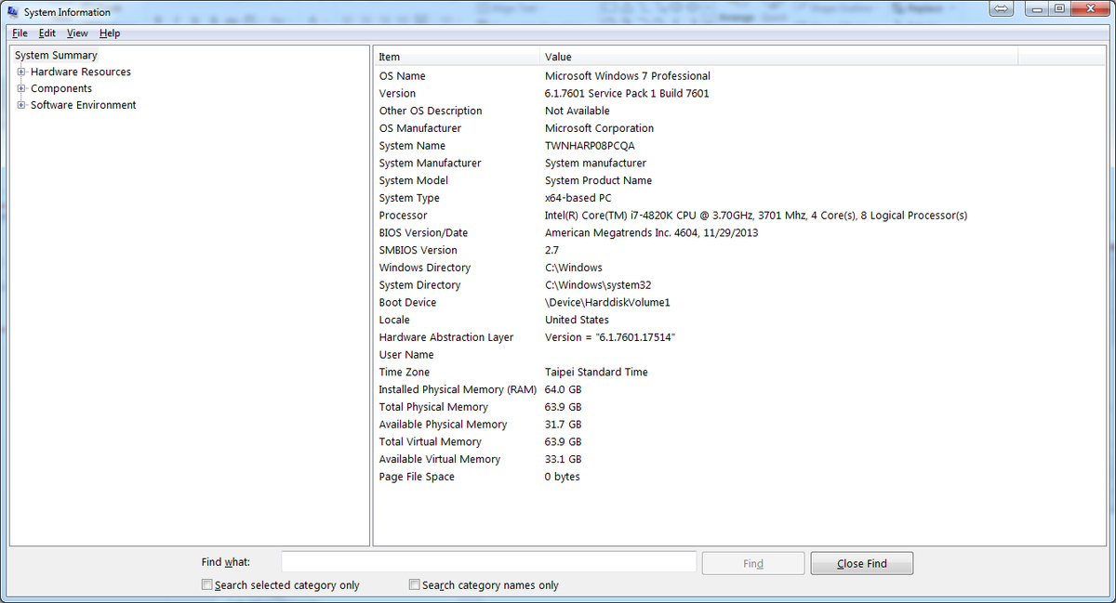
Task: Select the Hardware Abstraction Layer row
Action: pos(741,337)
